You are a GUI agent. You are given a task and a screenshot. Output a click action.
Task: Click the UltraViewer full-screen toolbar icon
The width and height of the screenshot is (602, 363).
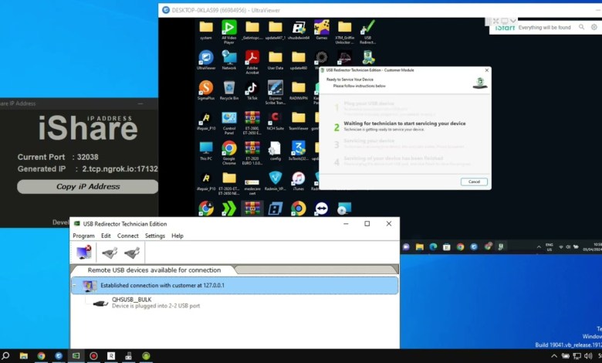click(496, 21)
